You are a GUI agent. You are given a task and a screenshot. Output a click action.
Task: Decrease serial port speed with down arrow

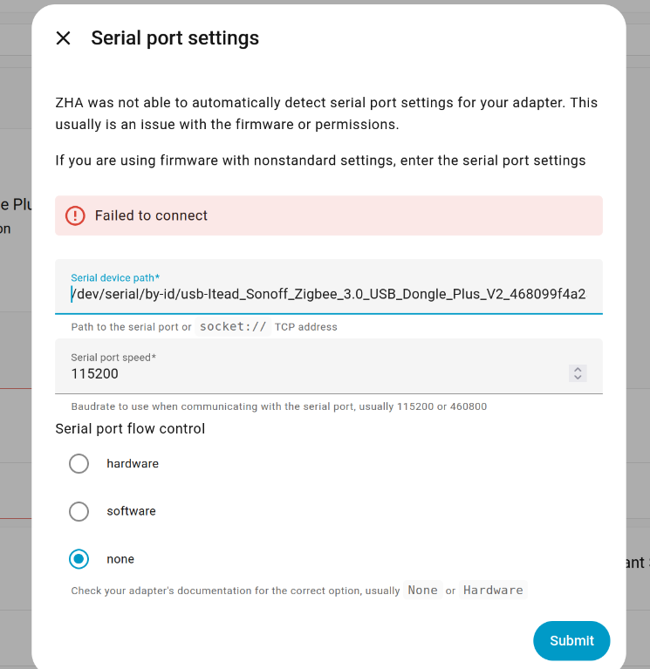(577, 378)
